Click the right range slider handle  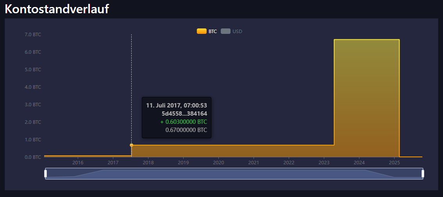click(x=423, y=174)
